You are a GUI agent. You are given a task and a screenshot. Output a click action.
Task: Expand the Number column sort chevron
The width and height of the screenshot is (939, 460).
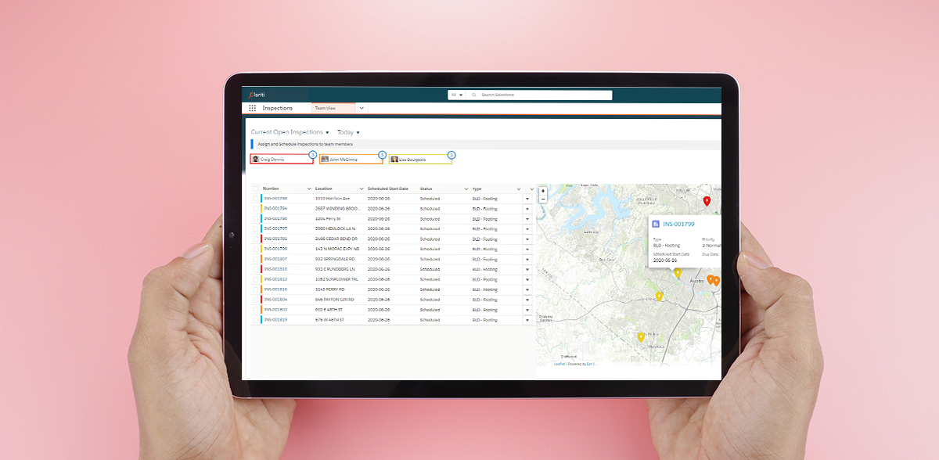point(308,189)
